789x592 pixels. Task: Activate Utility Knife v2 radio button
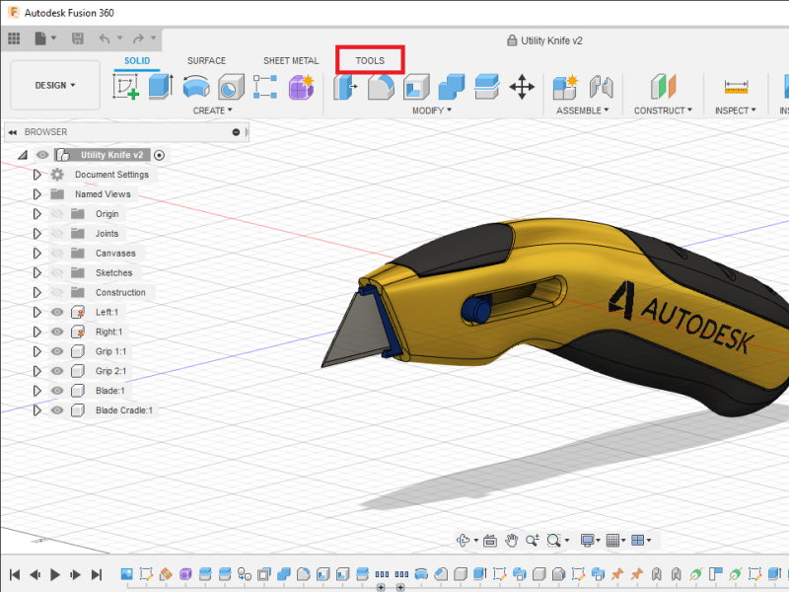point(159,155)
